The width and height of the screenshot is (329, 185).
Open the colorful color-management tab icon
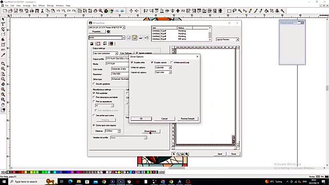pos(111,44)
